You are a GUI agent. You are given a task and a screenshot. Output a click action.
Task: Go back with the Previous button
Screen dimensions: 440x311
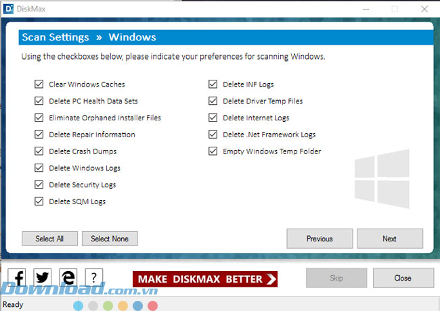[320, 239]
